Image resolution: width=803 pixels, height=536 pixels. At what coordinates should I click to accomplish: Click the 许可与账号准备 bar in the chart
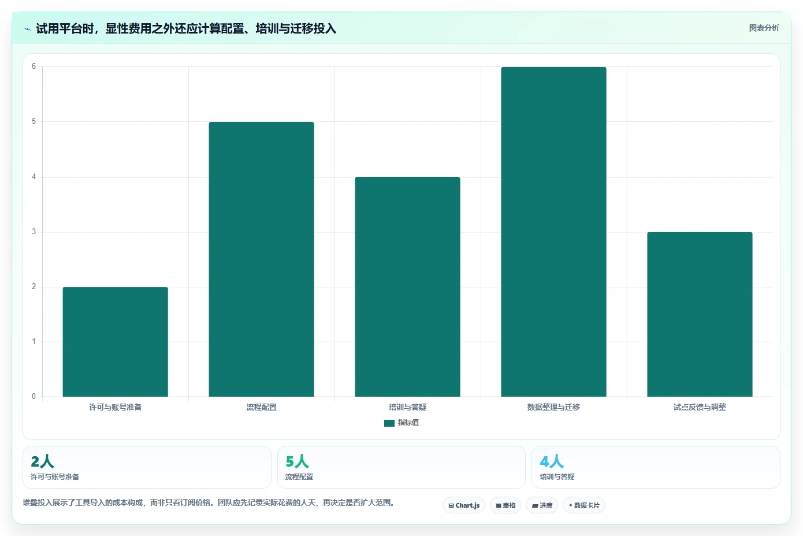coord(116,342)
